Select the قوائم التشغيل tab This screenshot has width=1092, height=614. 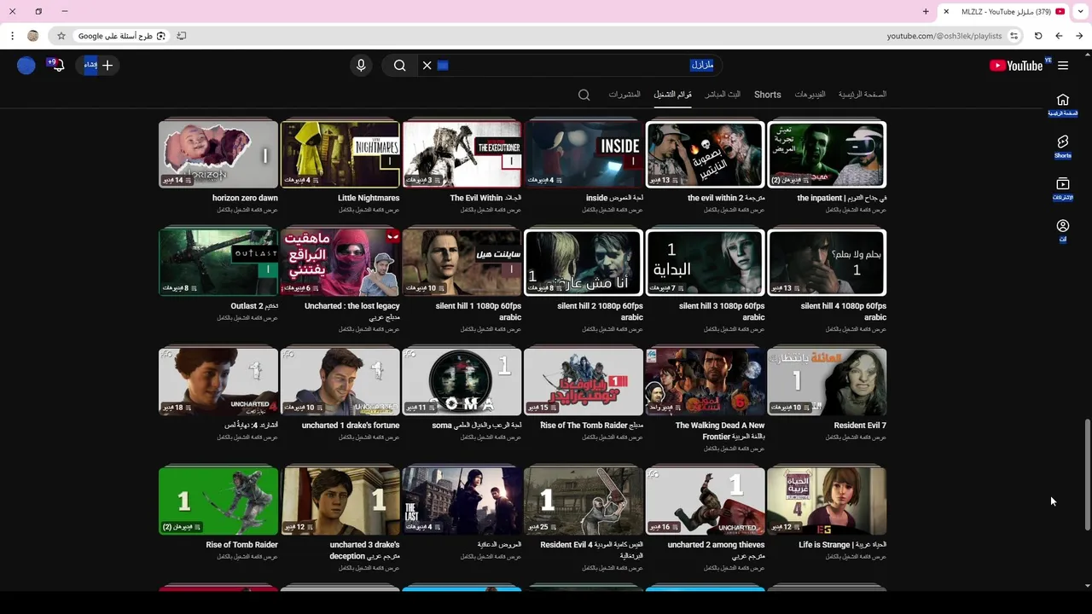(673, 95)
